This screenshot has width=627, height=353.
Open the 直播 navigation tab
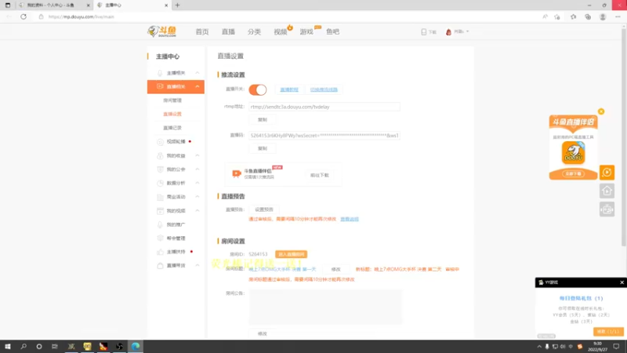(x=228, y=31)
